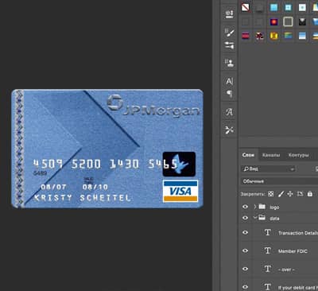Expand the logo layer group

click(255, 207)
